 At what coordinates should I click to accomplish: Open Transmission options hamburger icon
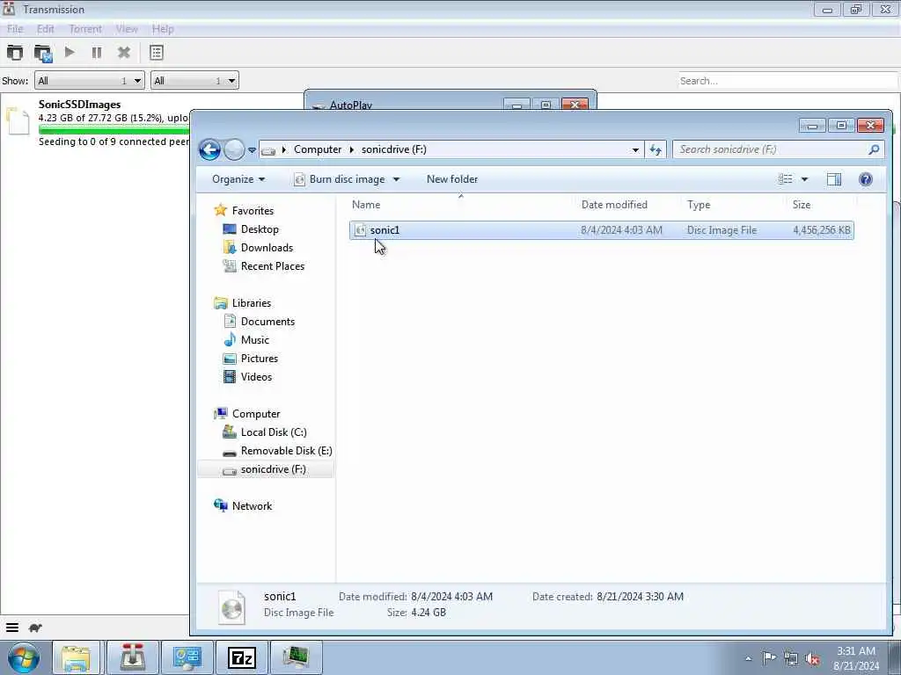(x=12, y=628)
